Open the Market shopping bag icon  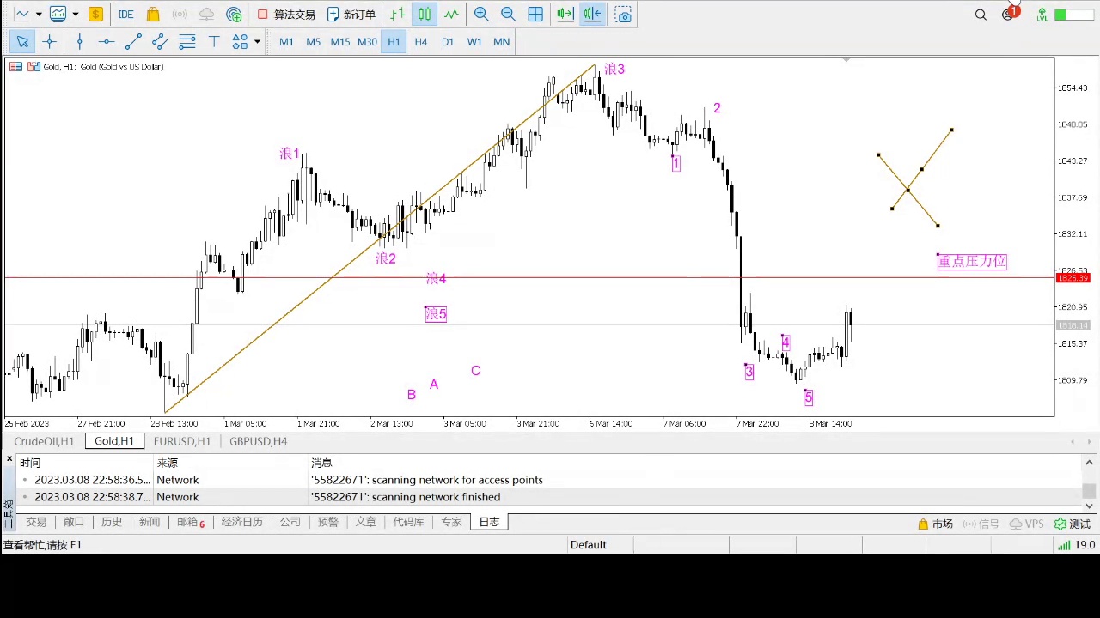point(153,14)
